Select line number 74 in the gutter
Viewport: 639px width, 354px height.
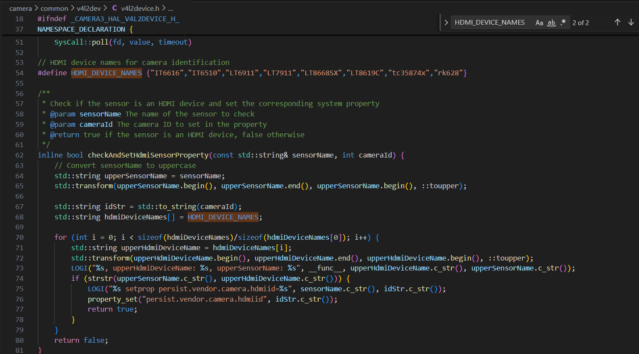click(x=19, y=278)
